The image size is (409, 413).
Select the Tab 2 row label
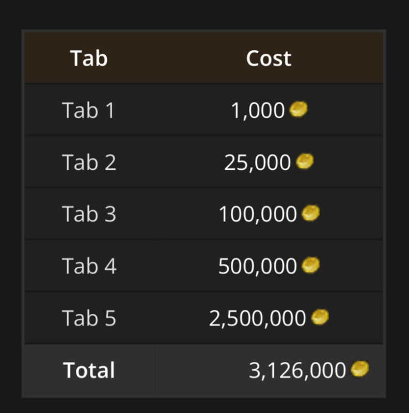(x=89, y=162)
